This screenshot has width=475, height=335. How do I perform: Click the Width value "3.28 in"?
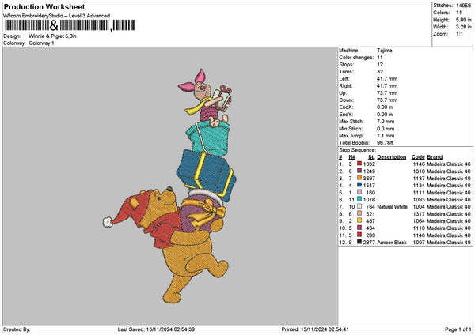coord(463,27)
